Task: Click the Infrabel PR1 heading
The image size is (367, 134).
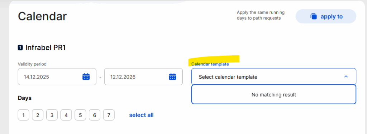Action: pyautogui.click(x=46, y=48)
